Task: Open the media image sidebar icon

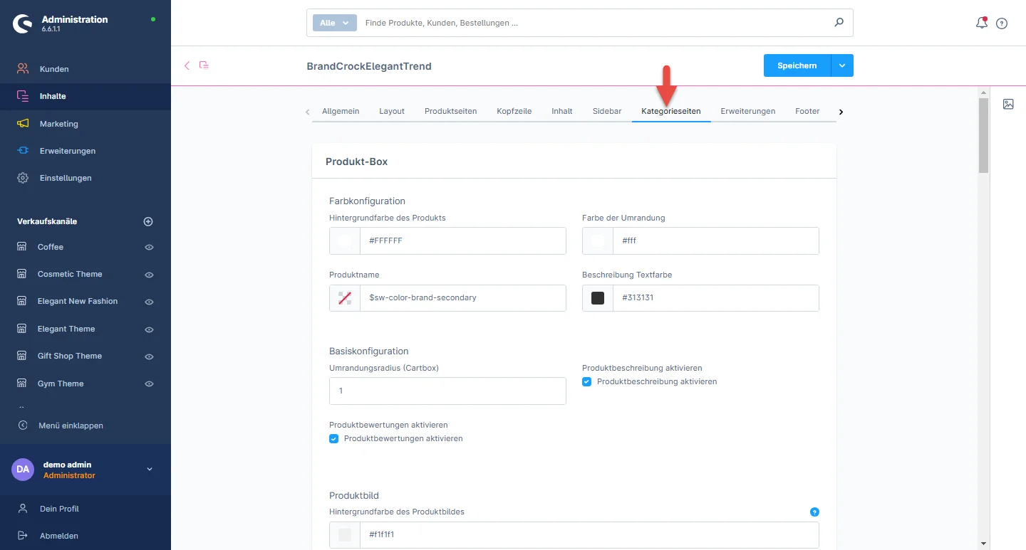Action: [1008, 104]
